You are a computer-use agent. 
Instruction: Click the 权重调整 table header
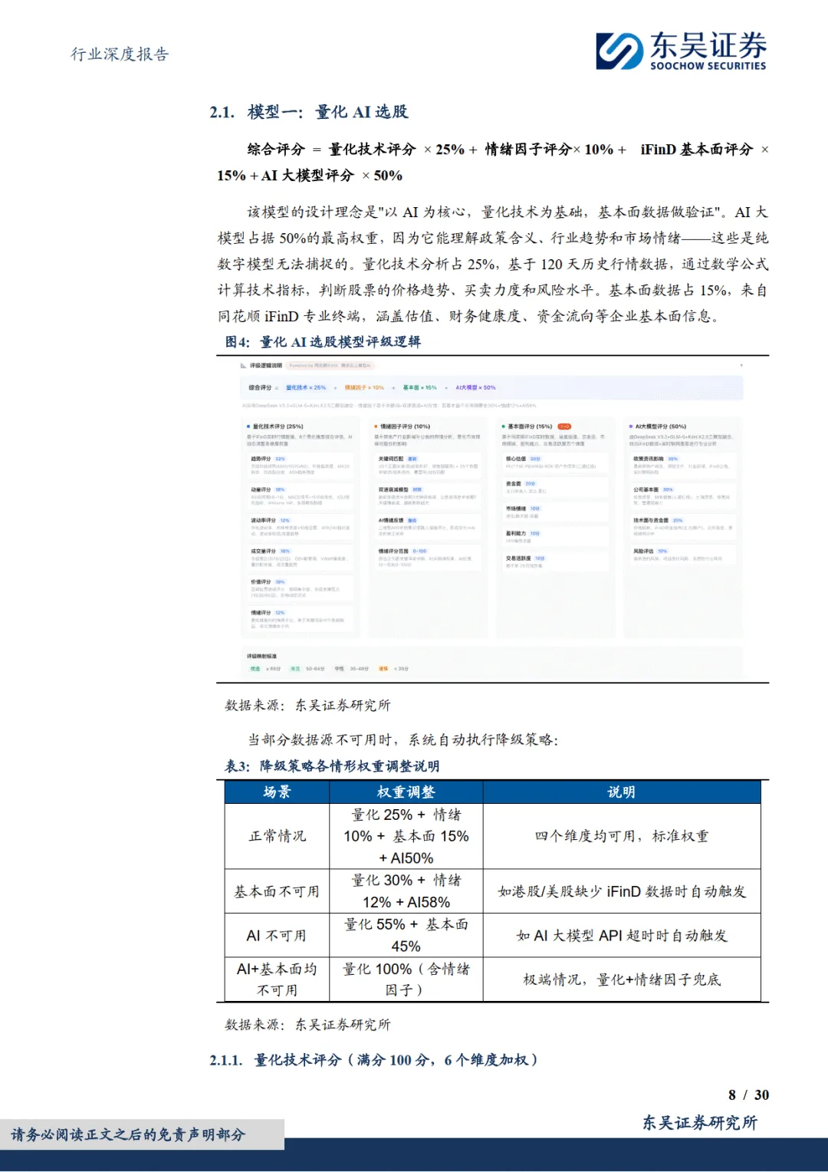click(406, 792)
